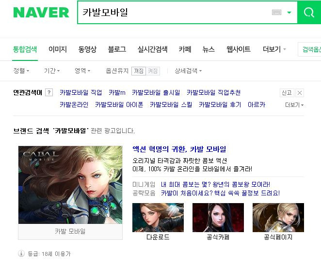Expand the search box autocomplete arrow
Screen dimensions: 321x265
[289, 13]
